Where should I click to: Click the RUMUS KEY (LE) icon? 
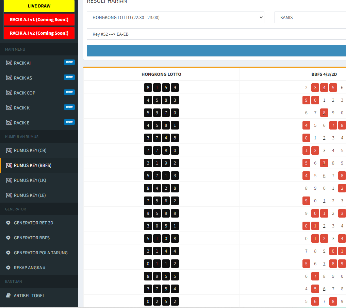9,195
